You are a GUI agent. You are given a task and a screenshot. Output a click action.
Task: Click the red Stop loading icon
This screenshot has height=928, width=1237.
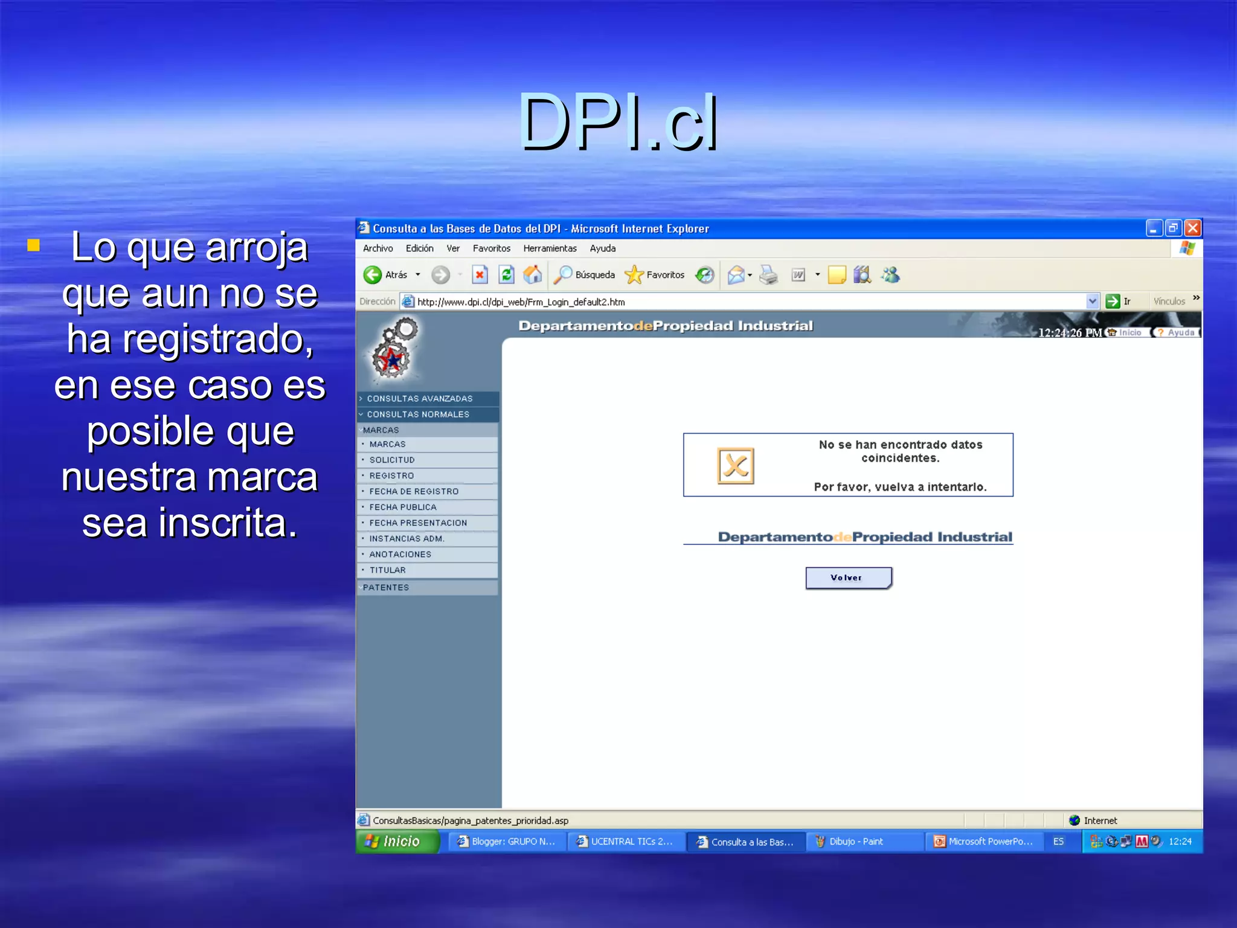(480, 275)
